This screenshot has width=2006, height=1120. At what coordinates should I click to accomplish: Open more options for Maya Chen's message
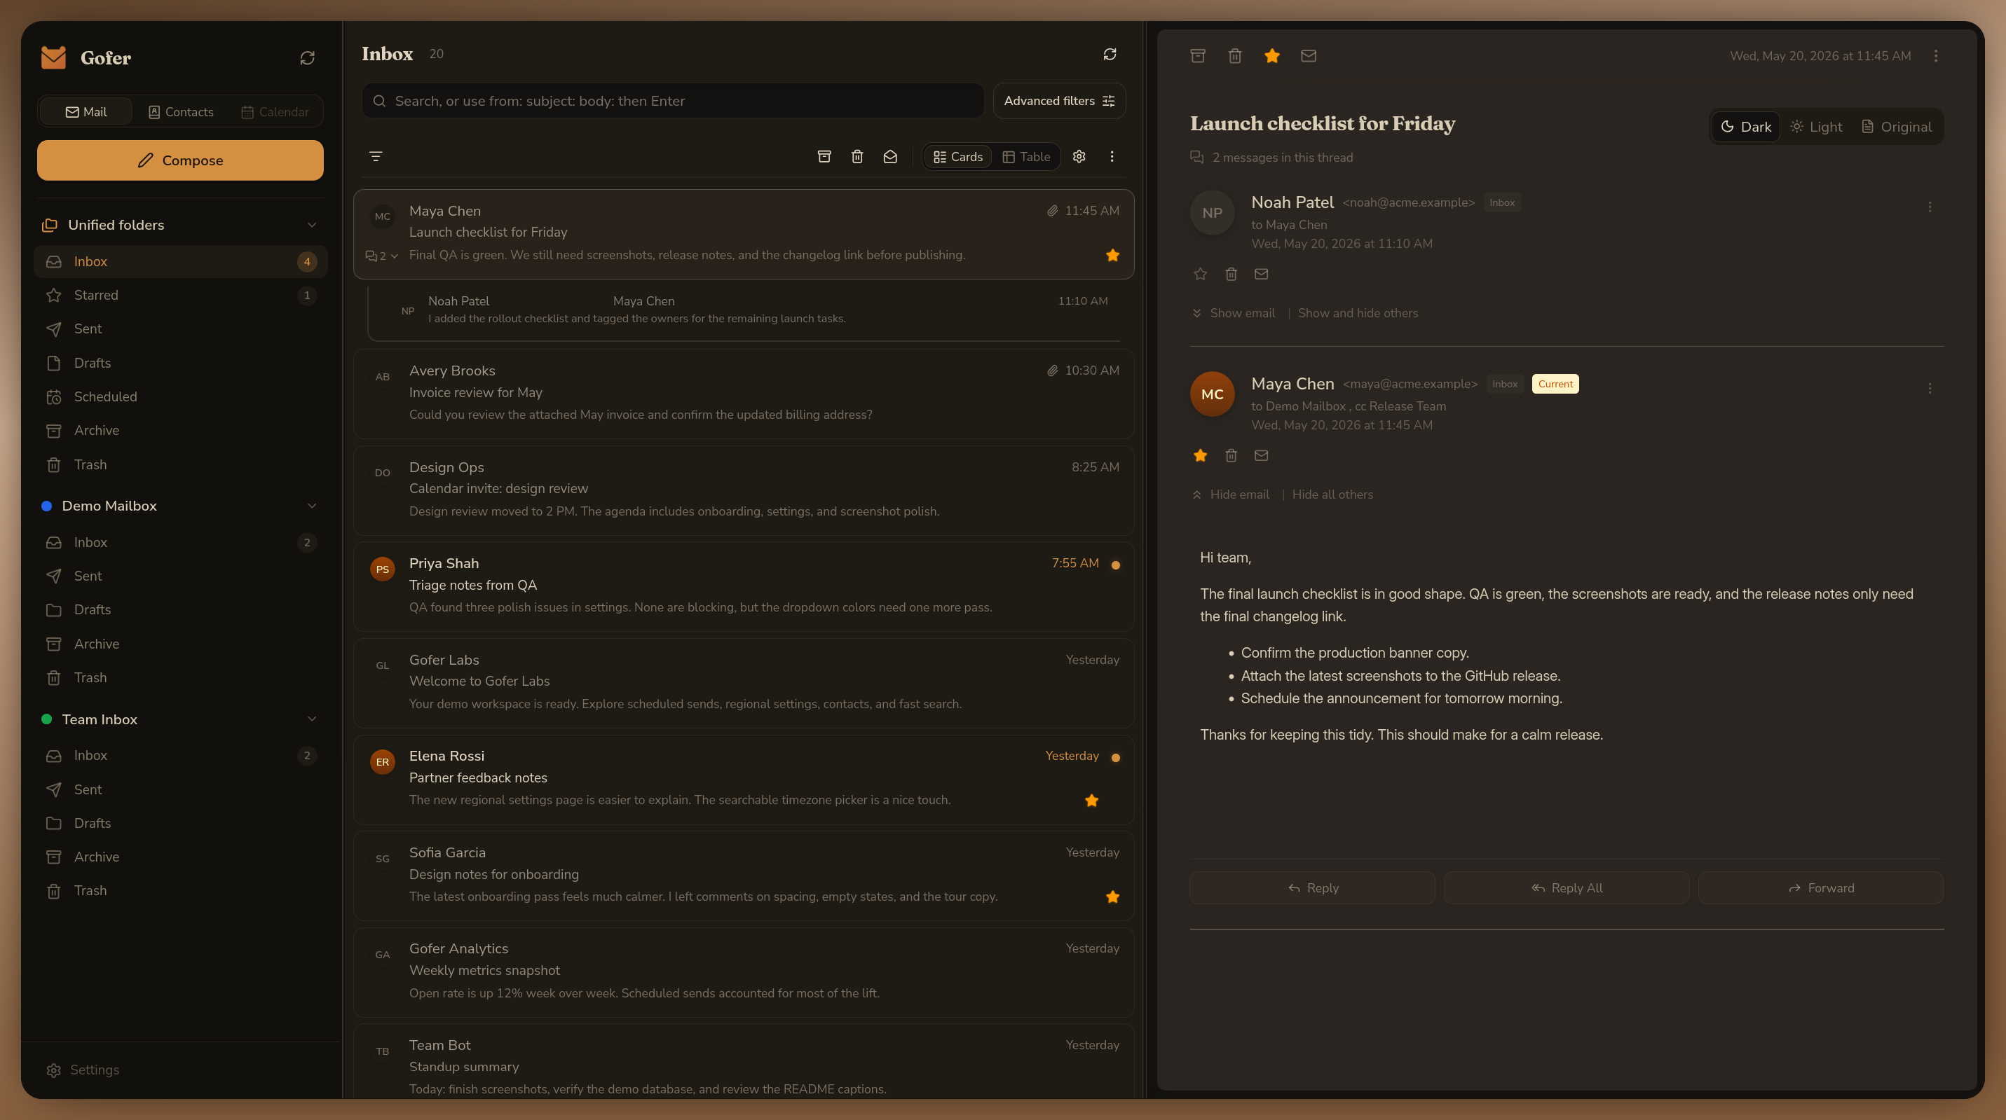click(x=1929, y=387)
